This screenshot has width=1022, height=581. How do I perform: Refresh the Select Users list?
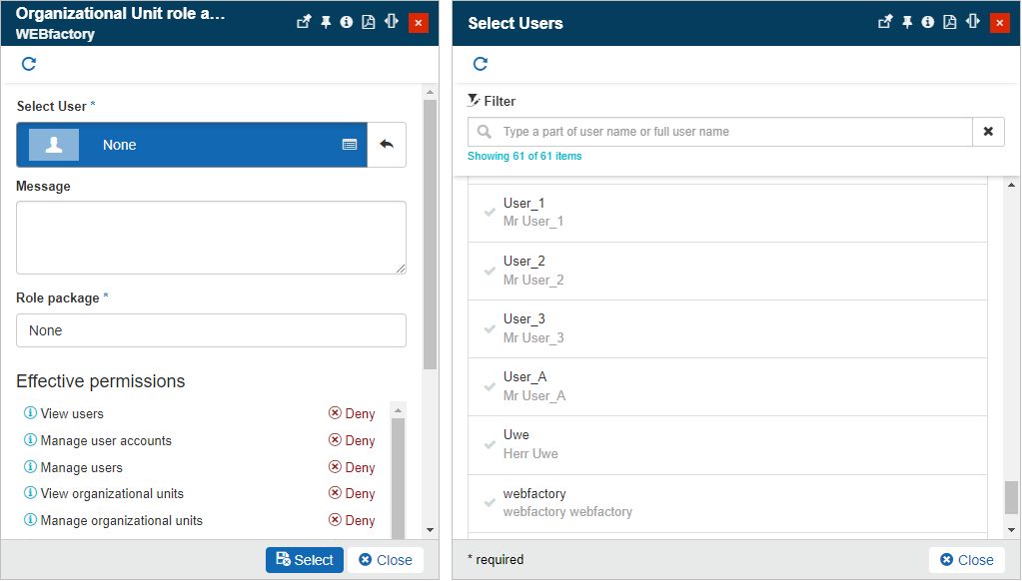pos(480,63)
